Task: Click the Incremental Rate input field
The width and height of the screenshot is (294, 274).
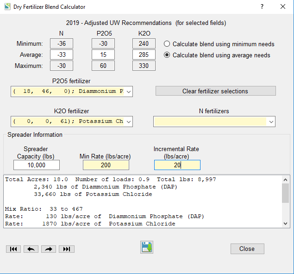Action: (177, 165)
